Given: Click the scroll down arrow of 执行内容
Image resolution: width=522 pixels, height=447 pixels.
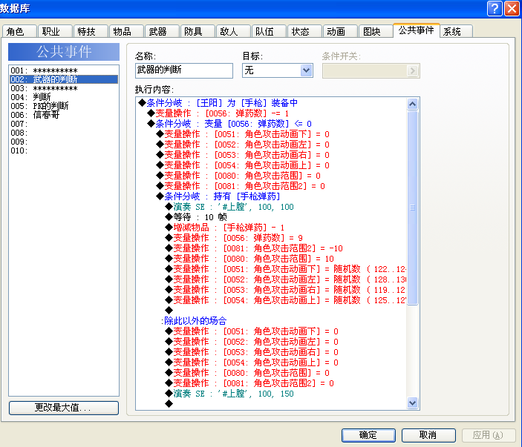Looking at the screenshot, I should (412, 403).
